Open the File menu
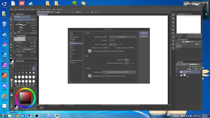 tap(11, 10)
